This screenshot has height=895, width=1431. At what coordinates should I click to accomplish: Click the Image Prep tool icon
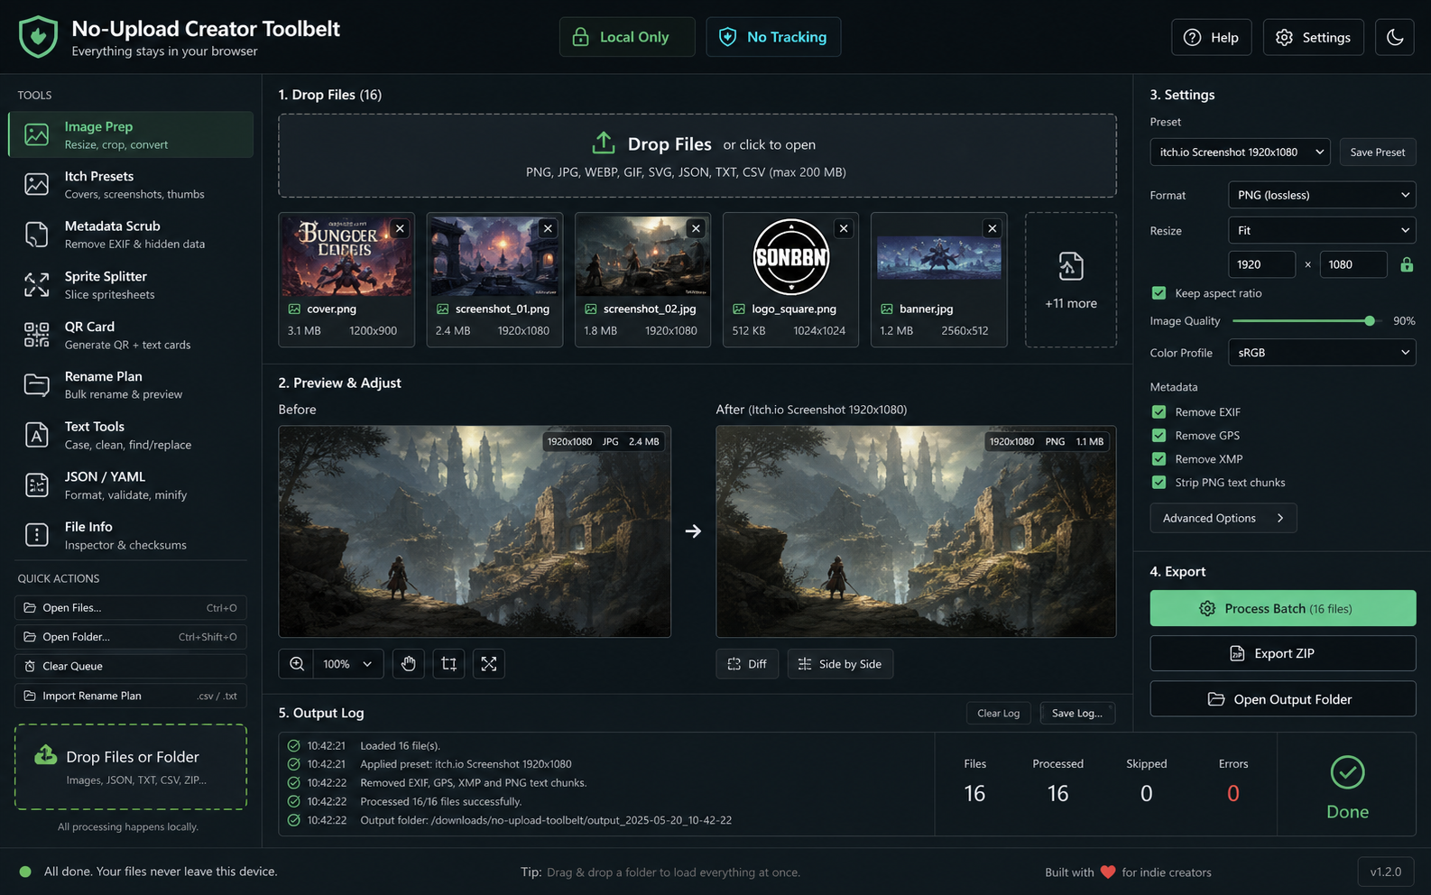click(x=37, y=135)
